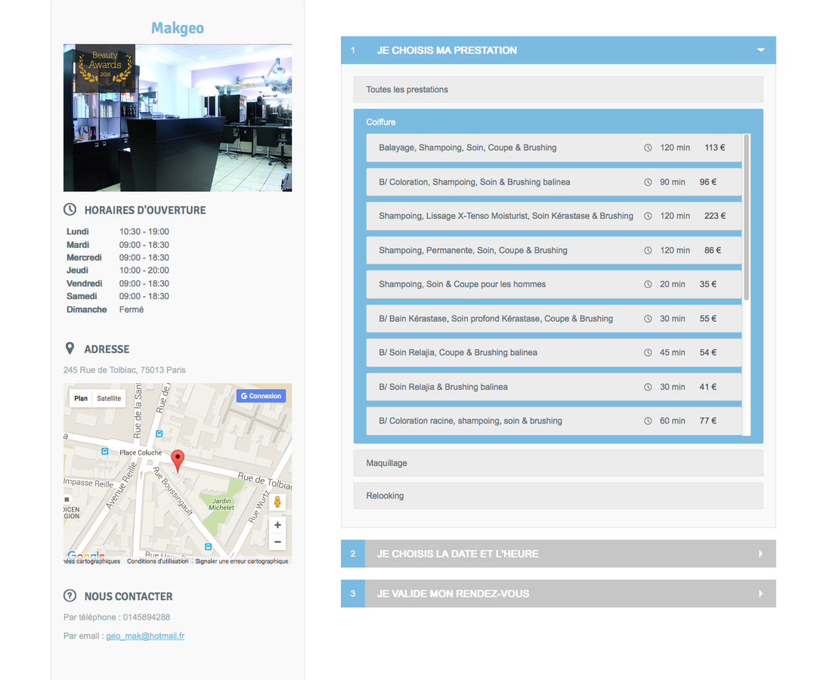Select B/ Coloration racine, shampoing, soin & brushing
Viewport: 839px width, 680px height.
click(x=554, y=421)
